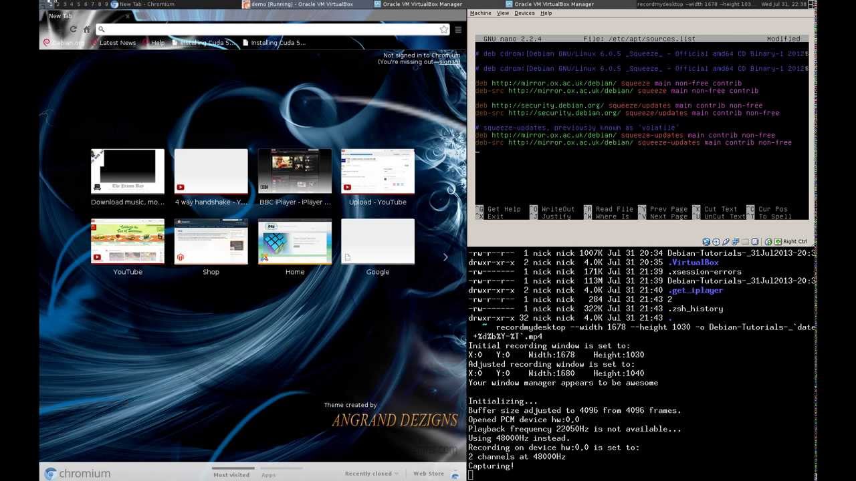Open the second Installing Cuda 5 bookmark
The width and height of the screenshot is (856, 481).
point(274,43)
